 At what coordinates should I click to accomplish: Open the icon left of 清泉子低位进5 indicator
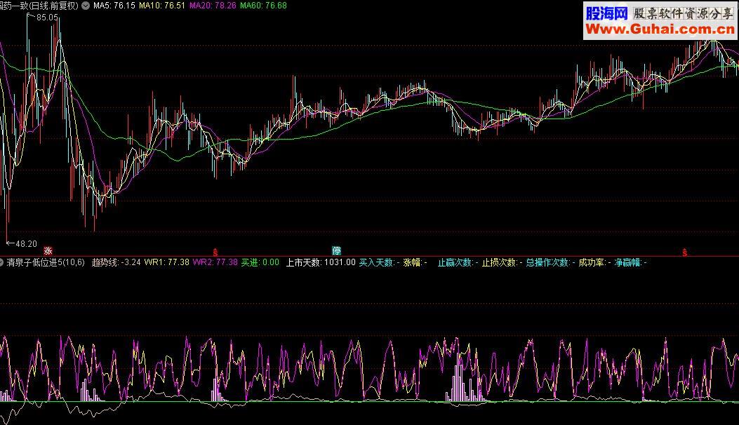coord(1,262)
